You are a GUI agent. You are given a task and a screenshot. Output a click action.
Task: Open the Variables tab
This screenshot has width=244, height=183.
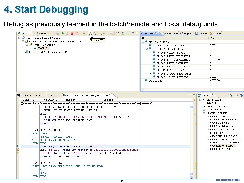(x=149, y=33)
